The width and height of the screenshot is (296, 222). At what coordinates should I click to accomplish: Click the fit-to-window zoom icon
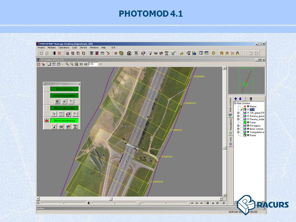tap(76, 64)
